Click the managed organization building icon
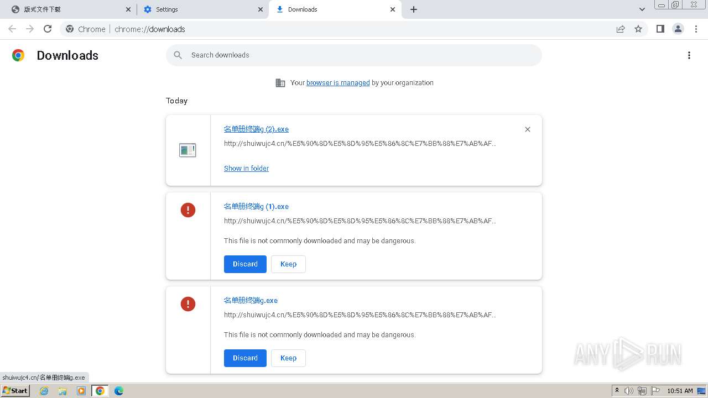This screenshot has width=708, height=398. [280, 83]
